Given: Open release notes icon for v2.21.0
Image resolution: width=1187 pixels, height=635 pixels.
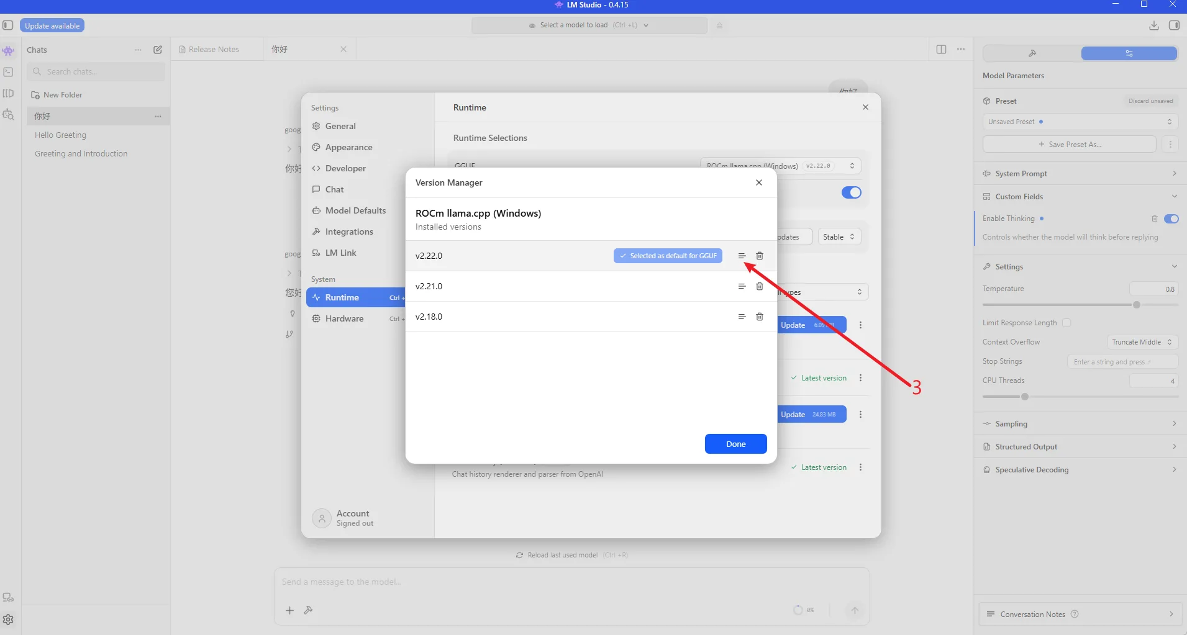Looking at the screenshot, I should pyautogui.click(x=742, y=286).
